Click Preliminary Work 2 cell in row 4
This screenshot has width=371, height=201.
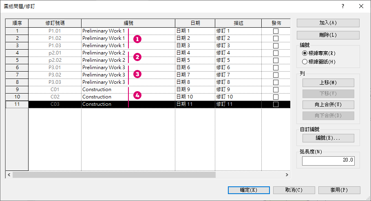pyautogui.click(x=128, y=53)
